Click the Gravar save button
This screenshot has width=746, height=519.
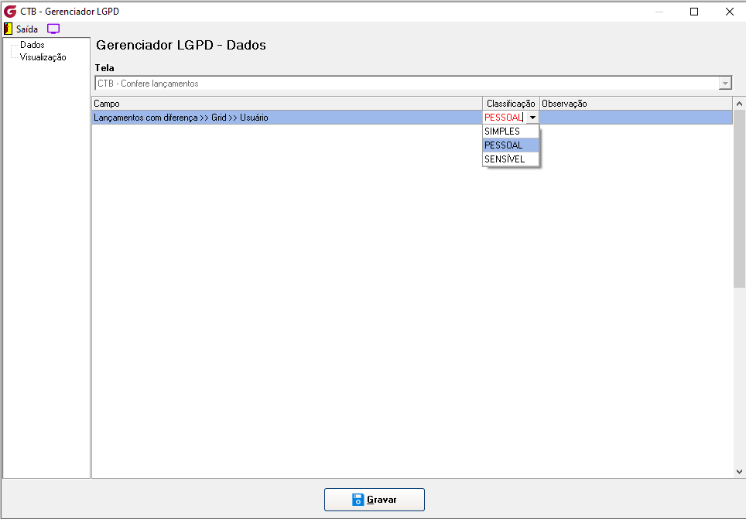[x=375, y=500]
